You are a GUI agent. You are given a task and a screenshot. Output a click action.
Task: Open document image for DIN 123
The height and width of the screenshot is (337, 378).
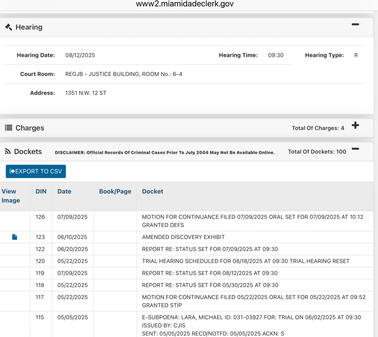15,237
